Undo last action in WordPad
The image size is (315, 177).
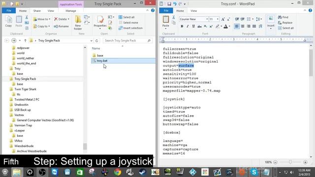pos(175,3)
